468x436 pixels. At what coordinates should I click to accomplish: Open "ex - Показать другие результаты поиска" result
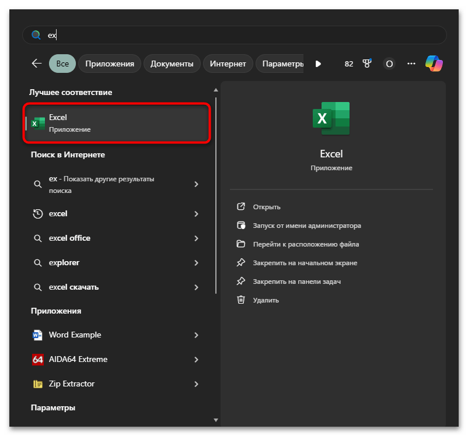click(115, 184)
